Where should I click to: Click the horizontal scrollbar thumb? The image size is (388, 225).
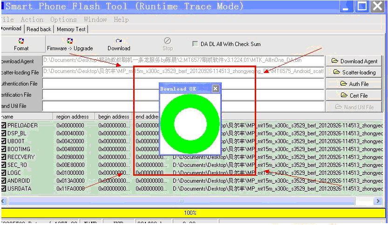(x=181, y=201)
